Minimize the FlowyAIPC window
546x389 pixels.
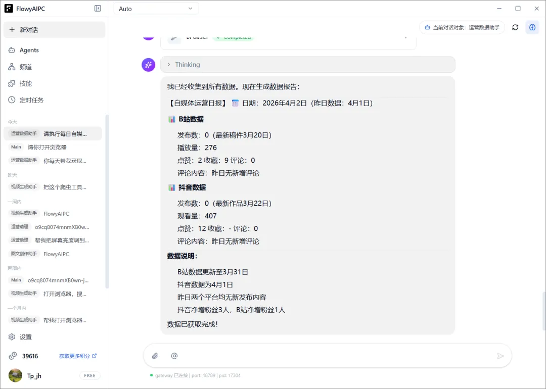[x=499, y=9]
